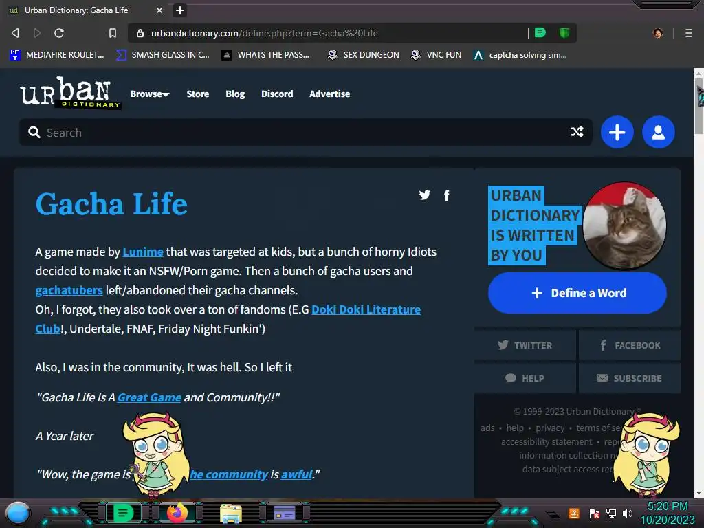The height and width of the screenshot is (528, 704).
Task: Open File Explorer from the taskbar
Action: pos(231,513)
